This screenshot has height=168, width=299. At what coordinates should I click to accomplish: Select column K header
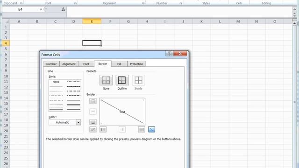pos(201,21)
